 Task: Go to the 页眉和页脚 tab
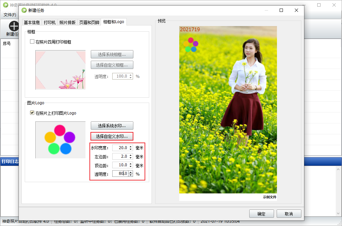(89, 22)
